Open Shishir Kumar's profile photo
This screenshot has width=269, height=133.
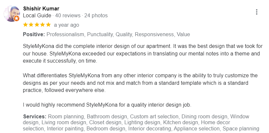(12, 13)
